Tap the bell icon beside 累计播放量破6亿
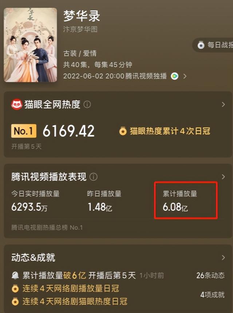 [15, 276]
